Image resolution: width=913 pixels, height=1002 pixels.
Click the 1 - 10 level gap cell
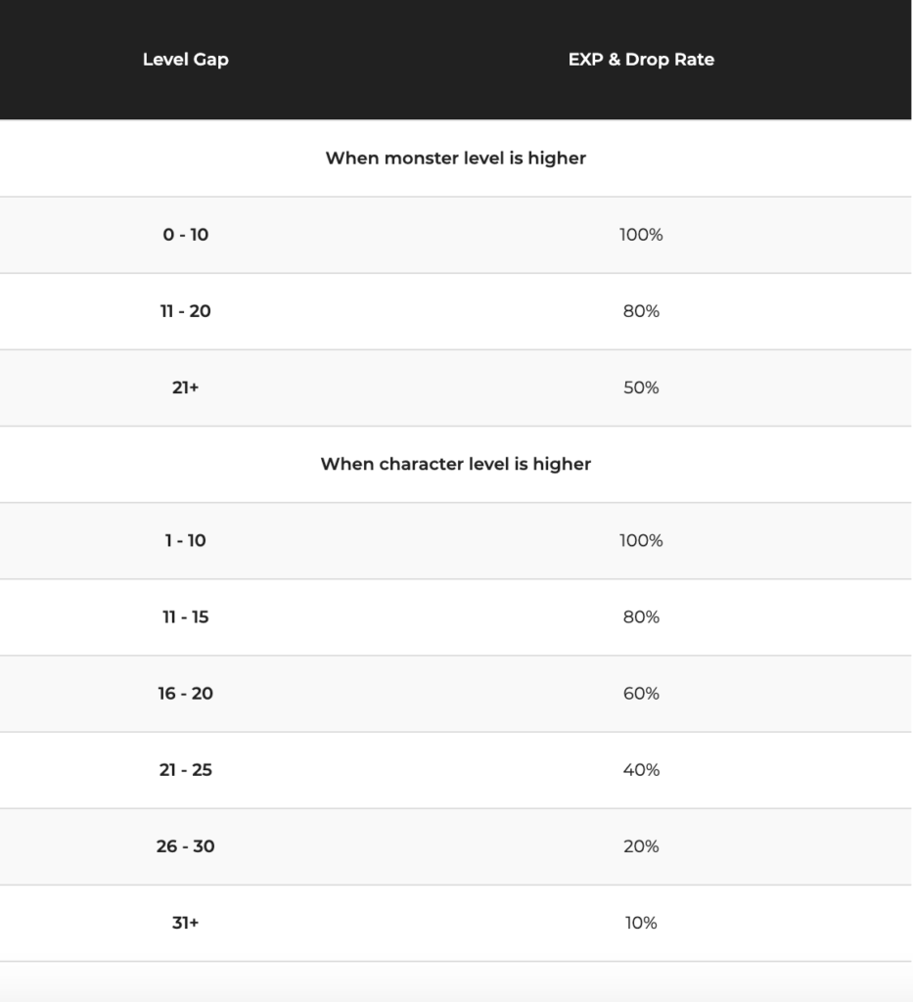[x=185, y=540]
